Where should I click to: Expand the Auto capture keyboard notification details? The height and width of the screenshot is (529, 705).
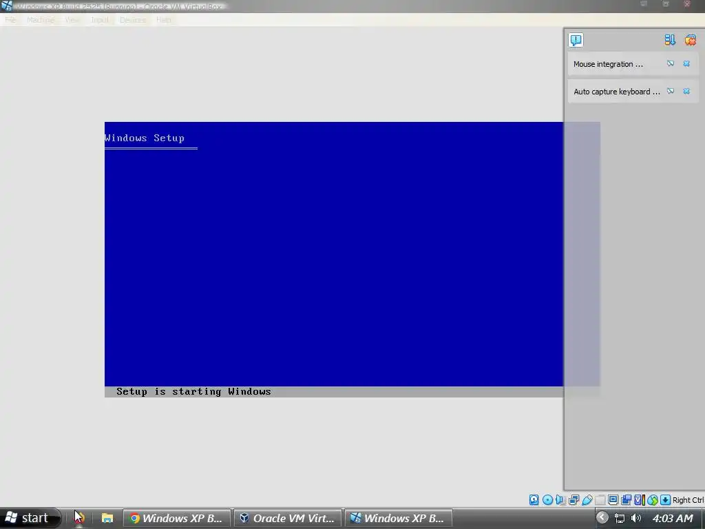click(671, 92)
